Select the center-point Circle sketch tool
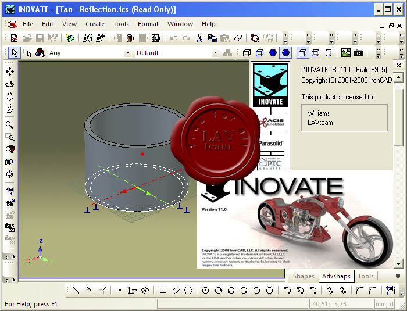 [206, 290]
